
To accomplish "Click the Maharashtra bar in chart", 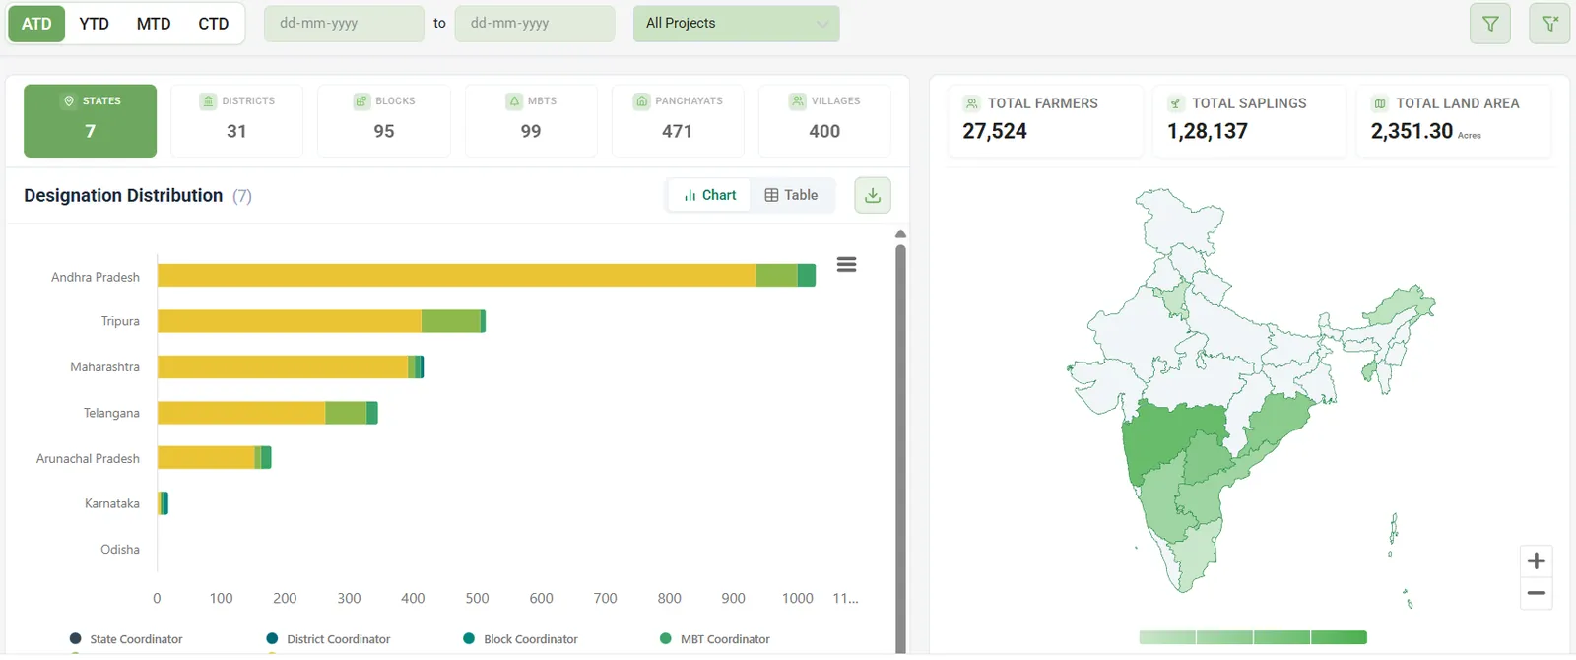I will coord(291,366).
